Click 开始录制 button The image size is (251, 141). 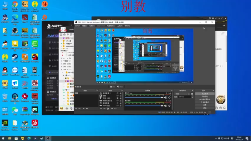click(205, 97)
